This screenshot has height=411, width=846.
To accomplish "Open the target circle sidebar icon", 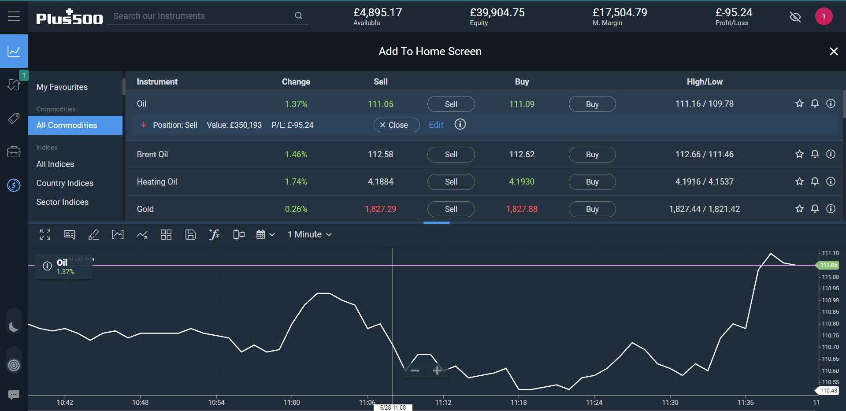I will point(14,365).
